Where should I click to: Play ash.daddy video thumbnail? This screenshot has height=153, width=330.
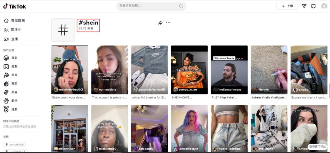point(149,129)
